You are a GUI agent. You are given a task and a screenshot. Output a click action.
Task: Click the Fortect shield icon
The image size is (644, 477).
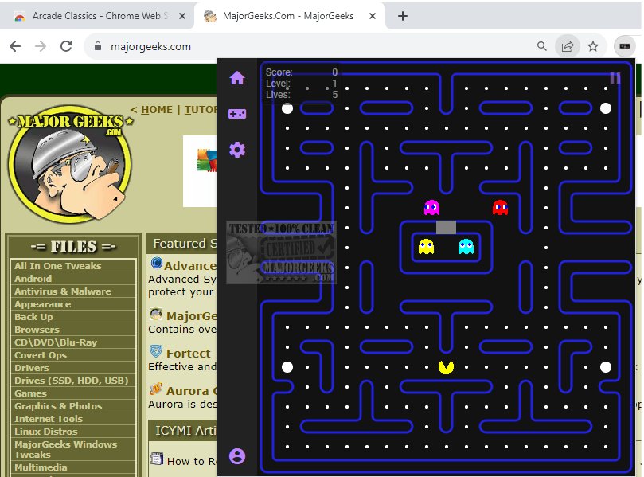click(x=156, y=351)
